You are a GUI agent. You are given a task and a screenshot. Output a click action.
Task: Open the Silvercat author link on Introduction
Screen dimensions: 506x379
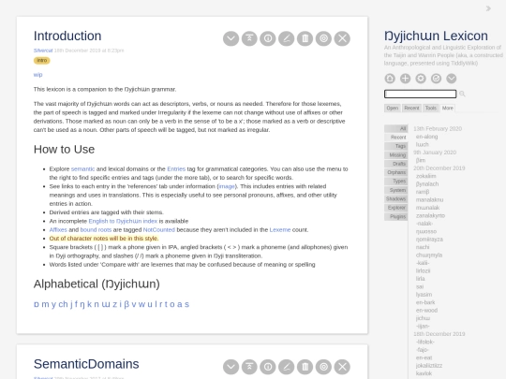tap(43, 51)
